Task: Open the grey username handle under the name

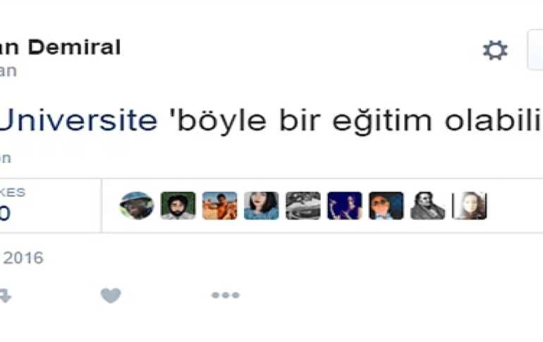Action: pos(8,71)
